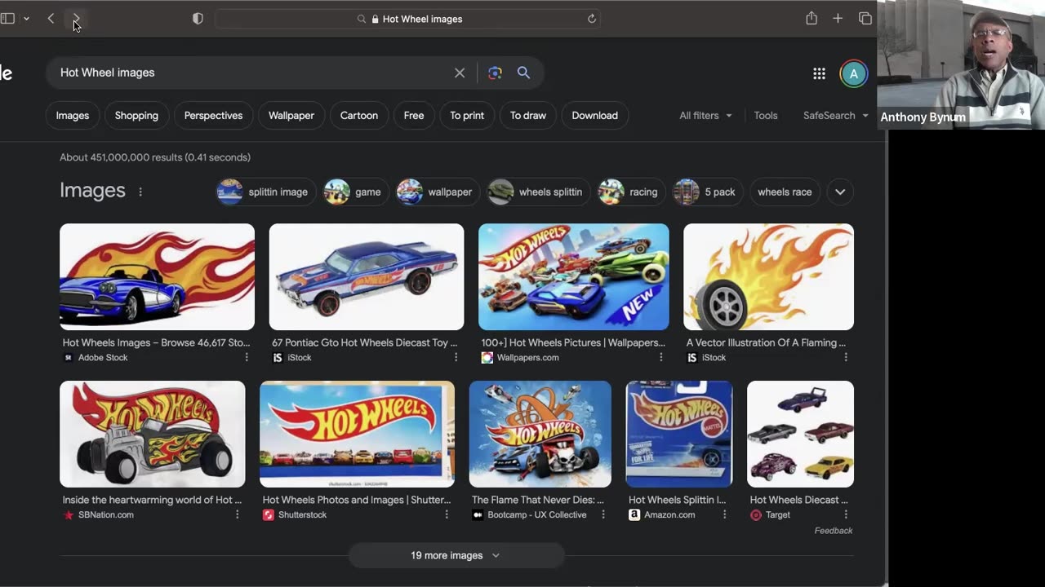Go back with Safari back arrow
This screenshot has height=587, width=1045.
pyautogui.click(x=51, y=19)
